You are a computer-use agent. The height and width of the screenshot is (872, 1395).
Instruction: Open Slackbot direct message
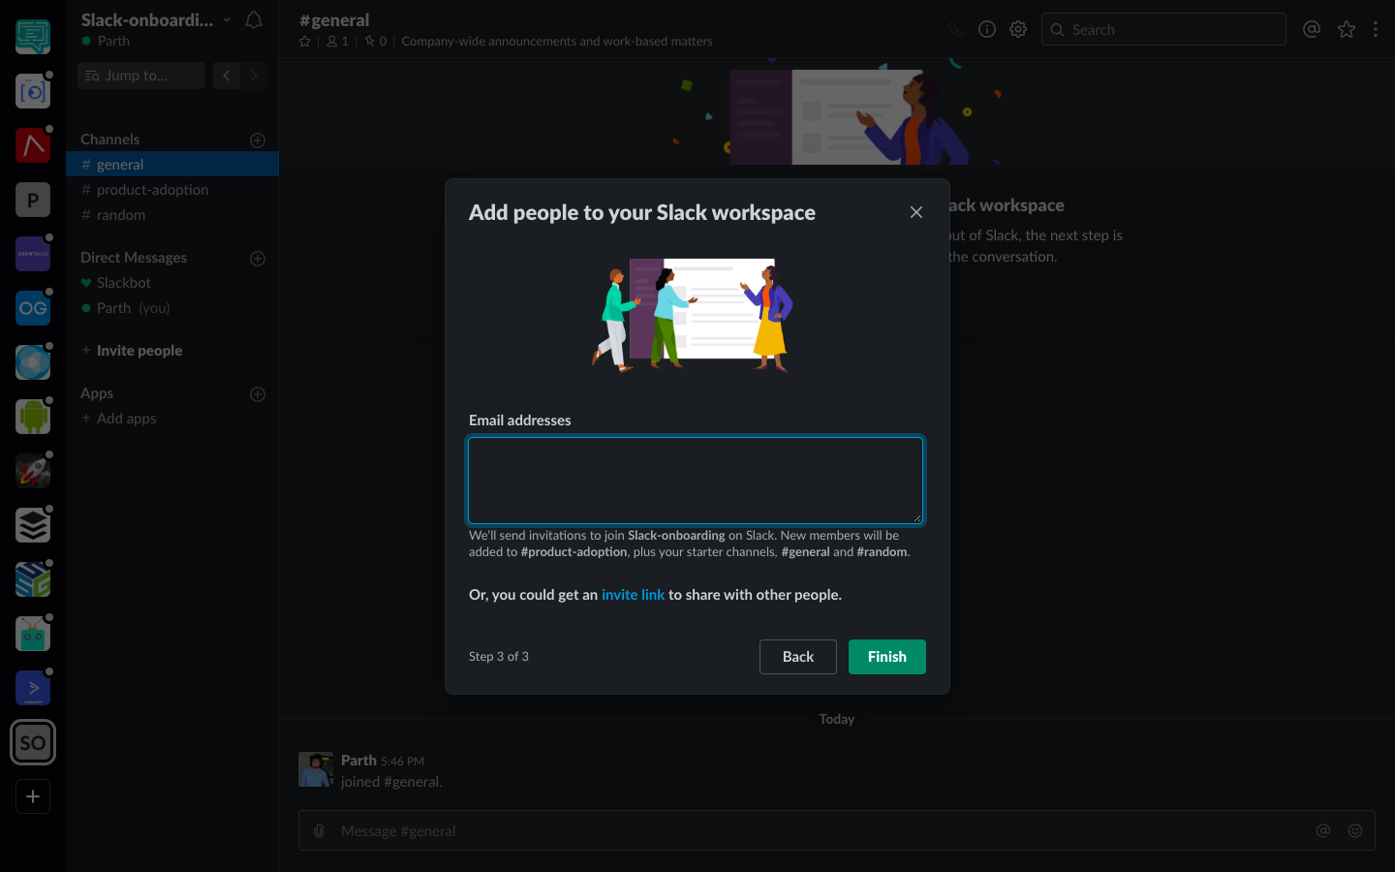[172, 283]
